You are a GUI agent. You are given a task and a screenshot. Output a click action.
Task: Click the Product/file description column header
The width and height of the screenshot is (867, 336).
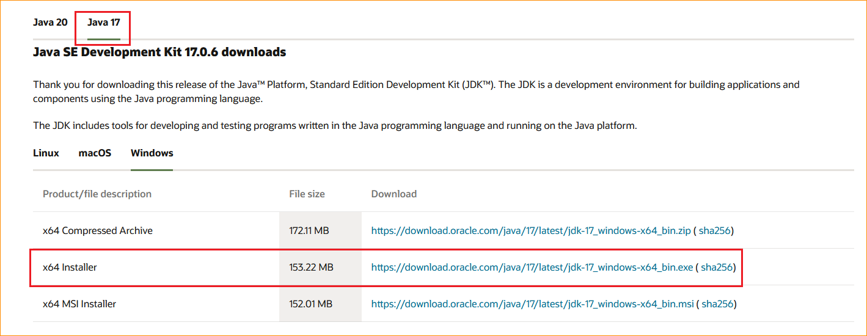click(97, 194)
